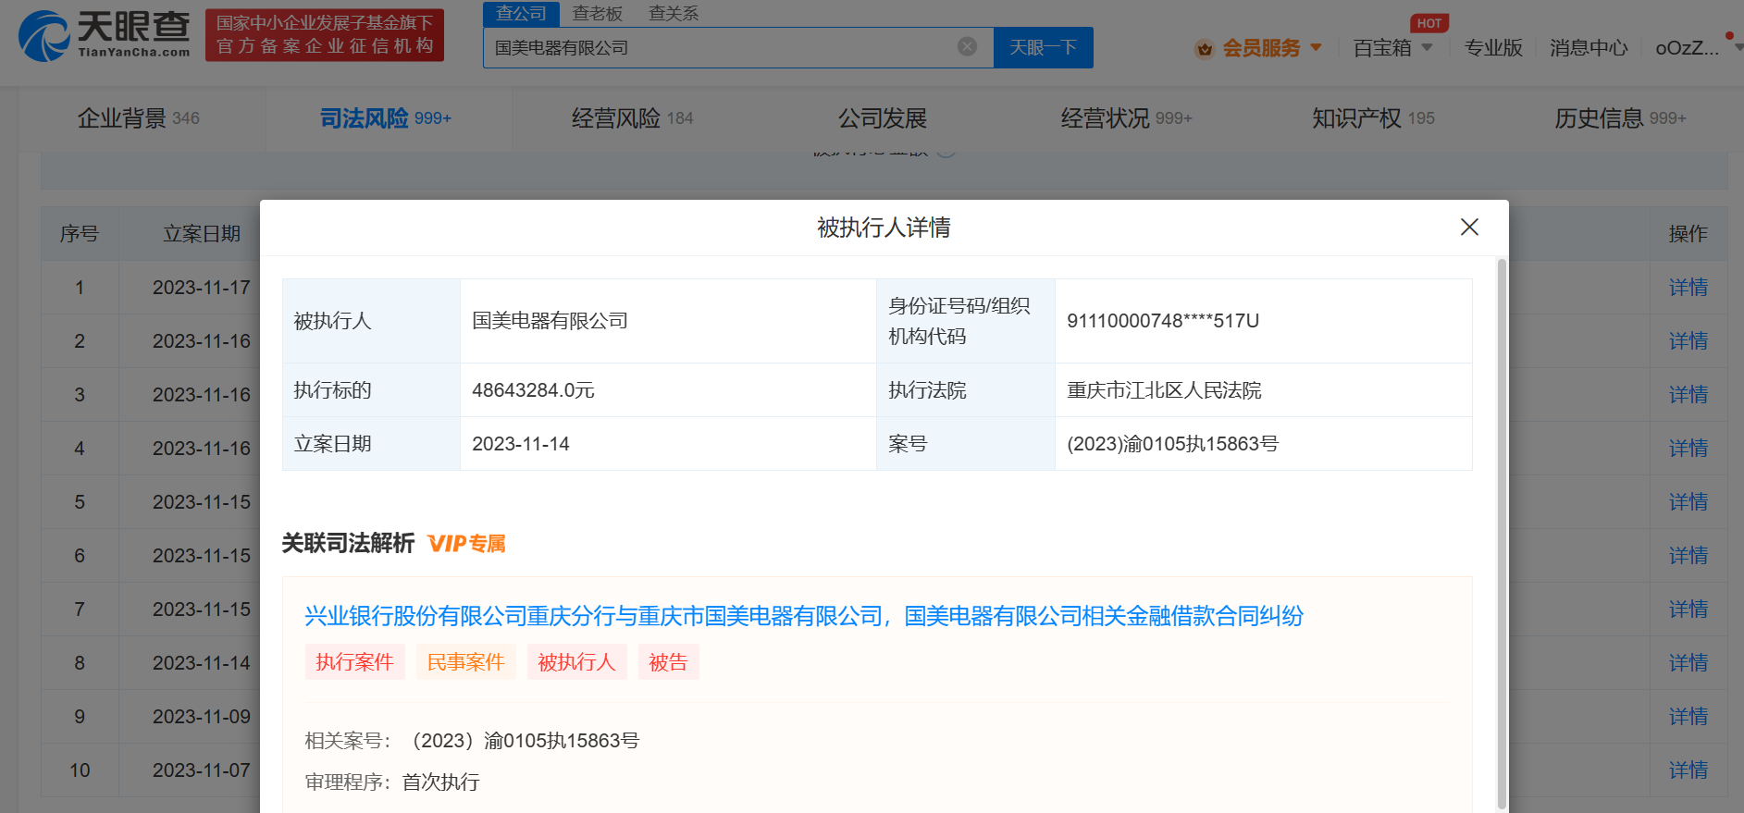Open 会员服务 membership link

[x=1261, y=48]
